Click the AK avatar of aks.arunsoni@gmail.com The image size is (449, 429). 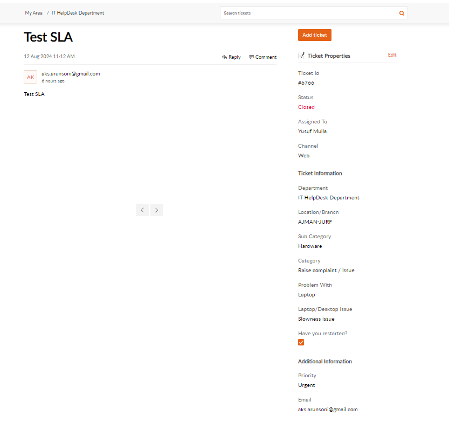point(30,77)
